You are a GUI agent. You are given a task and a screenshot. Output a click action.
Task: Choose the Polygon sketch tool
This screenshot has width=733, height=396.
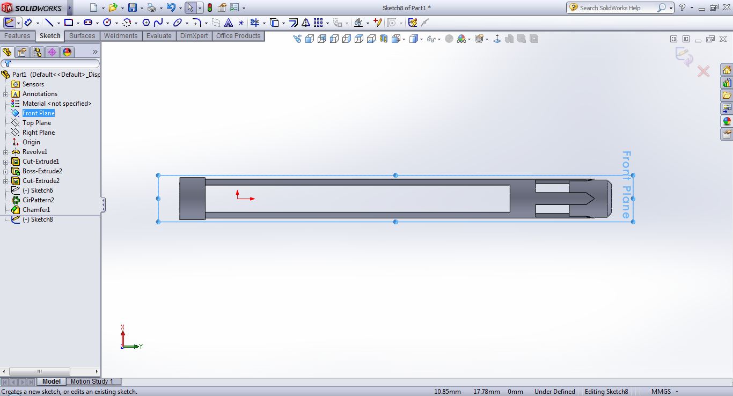point(145,23)
